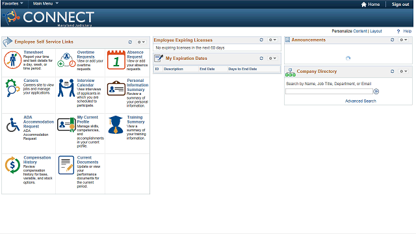Open Employee Expiring Licenses settings dropdown
416x234 pixels.
[x=272, y=40]
